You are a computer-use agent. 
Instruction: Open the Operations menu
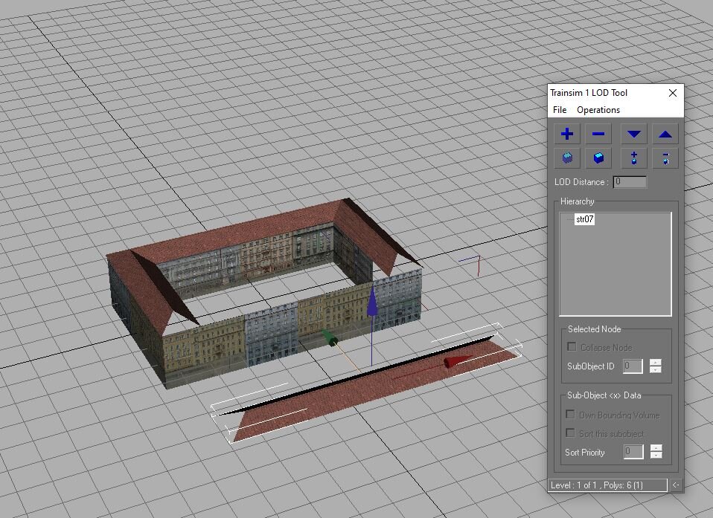coord(598,110)
